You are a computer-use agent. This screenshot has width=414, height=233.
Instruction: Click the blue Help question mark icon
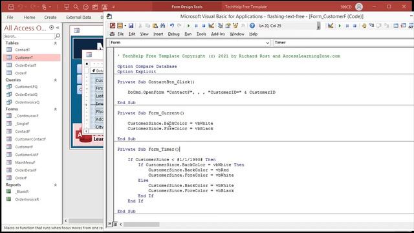pyautogui.click(x=252, y=26)
